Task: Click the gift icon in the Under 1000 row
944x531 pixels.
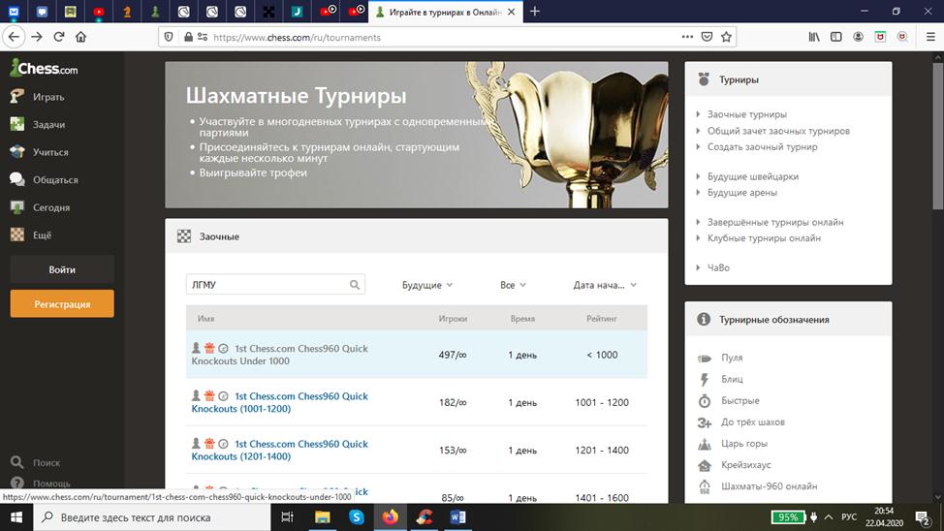Action: click(x=209, y=348)
